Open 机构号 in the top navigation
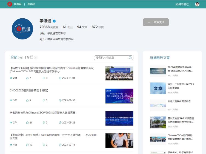The height and width of the screenshot is (154, 206). (x=31, y=4)
